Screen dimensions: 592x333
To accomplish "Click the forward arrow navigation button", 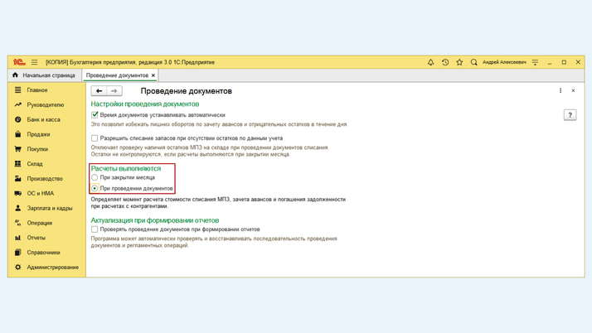I will pyautogui.click(x=114, y=91).
